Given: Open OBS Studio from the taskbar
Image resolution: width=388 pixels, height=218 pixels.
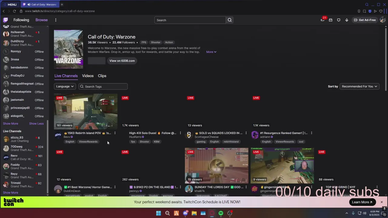Looking at the screenshot, I should 230,213.
